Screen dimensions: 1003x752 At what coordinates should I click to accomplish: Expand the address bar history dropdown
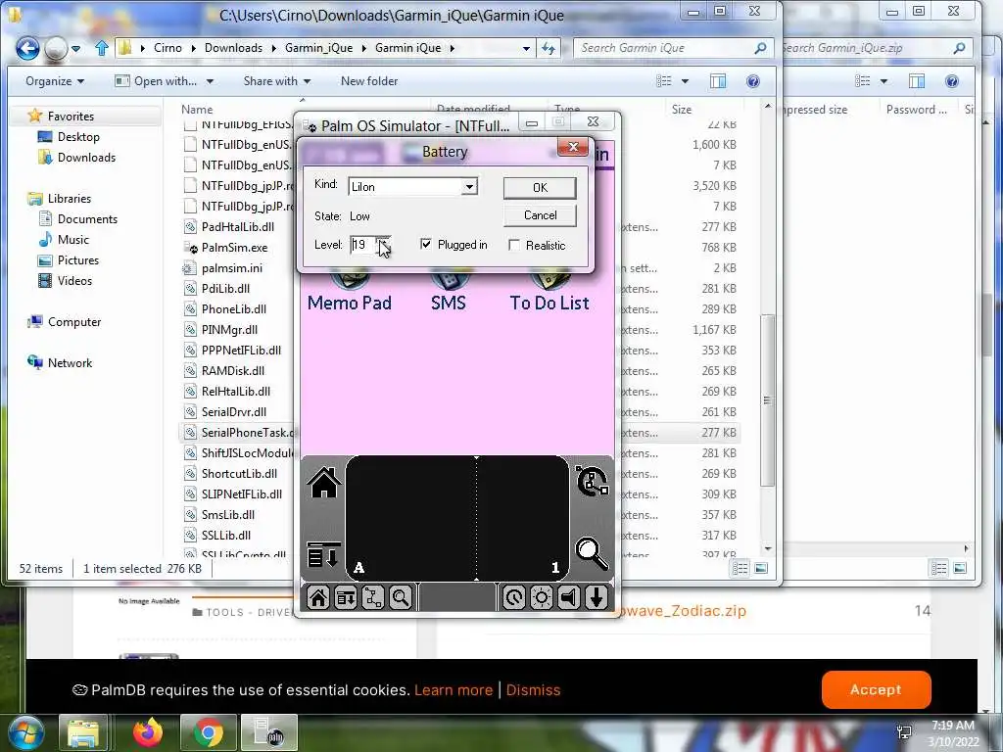click(x=526, y=48)
